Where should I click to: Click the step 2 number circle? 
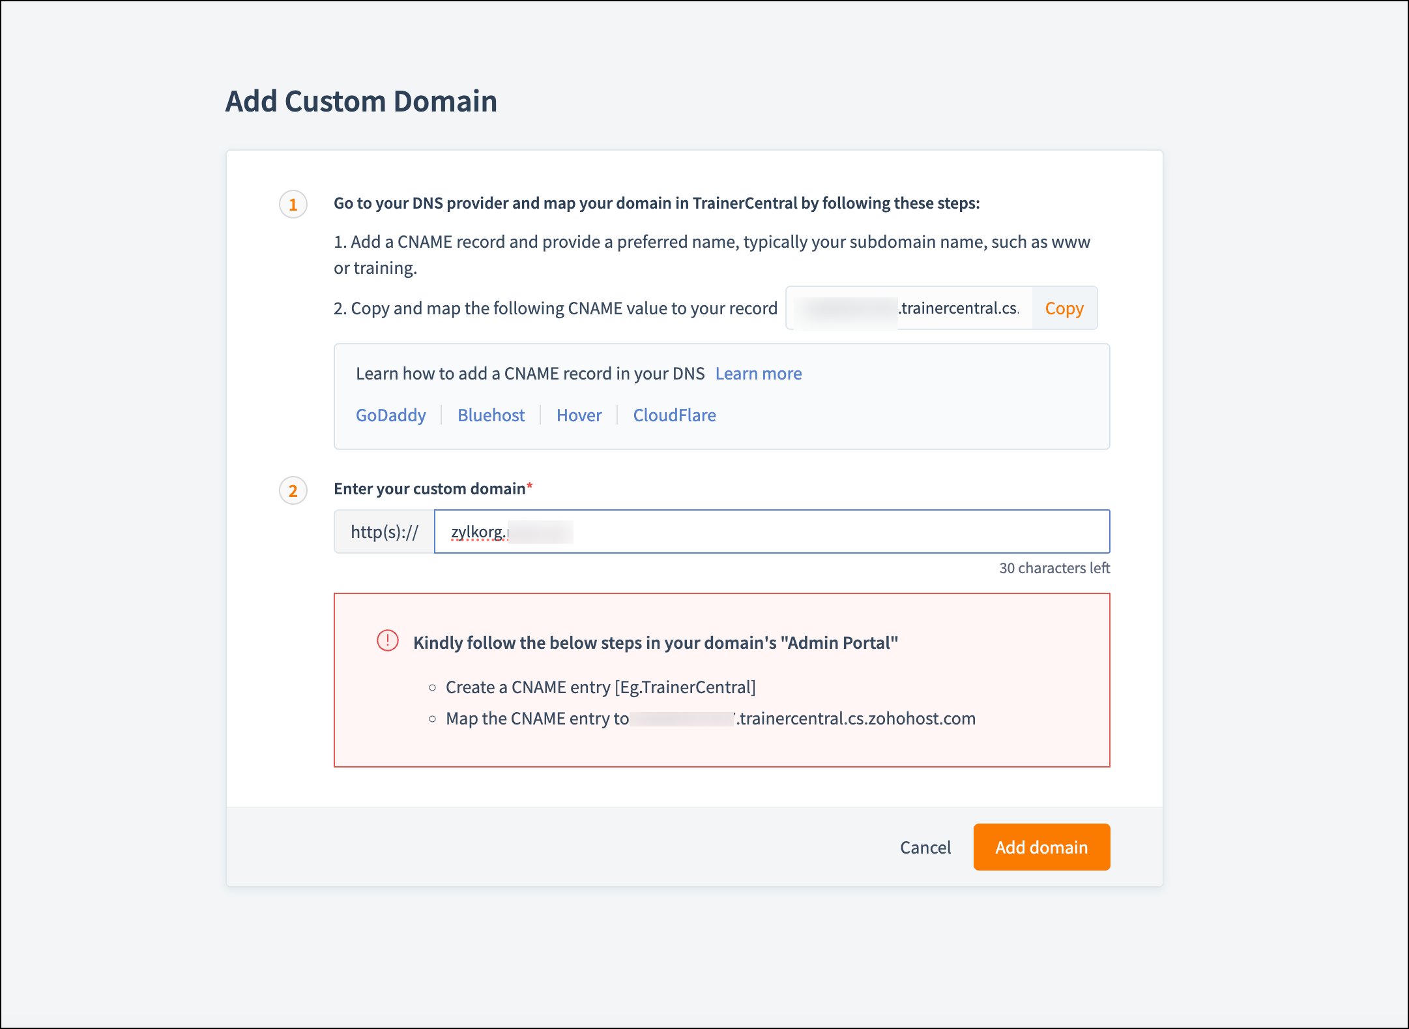pyautogui.click(x=293, y=490)
